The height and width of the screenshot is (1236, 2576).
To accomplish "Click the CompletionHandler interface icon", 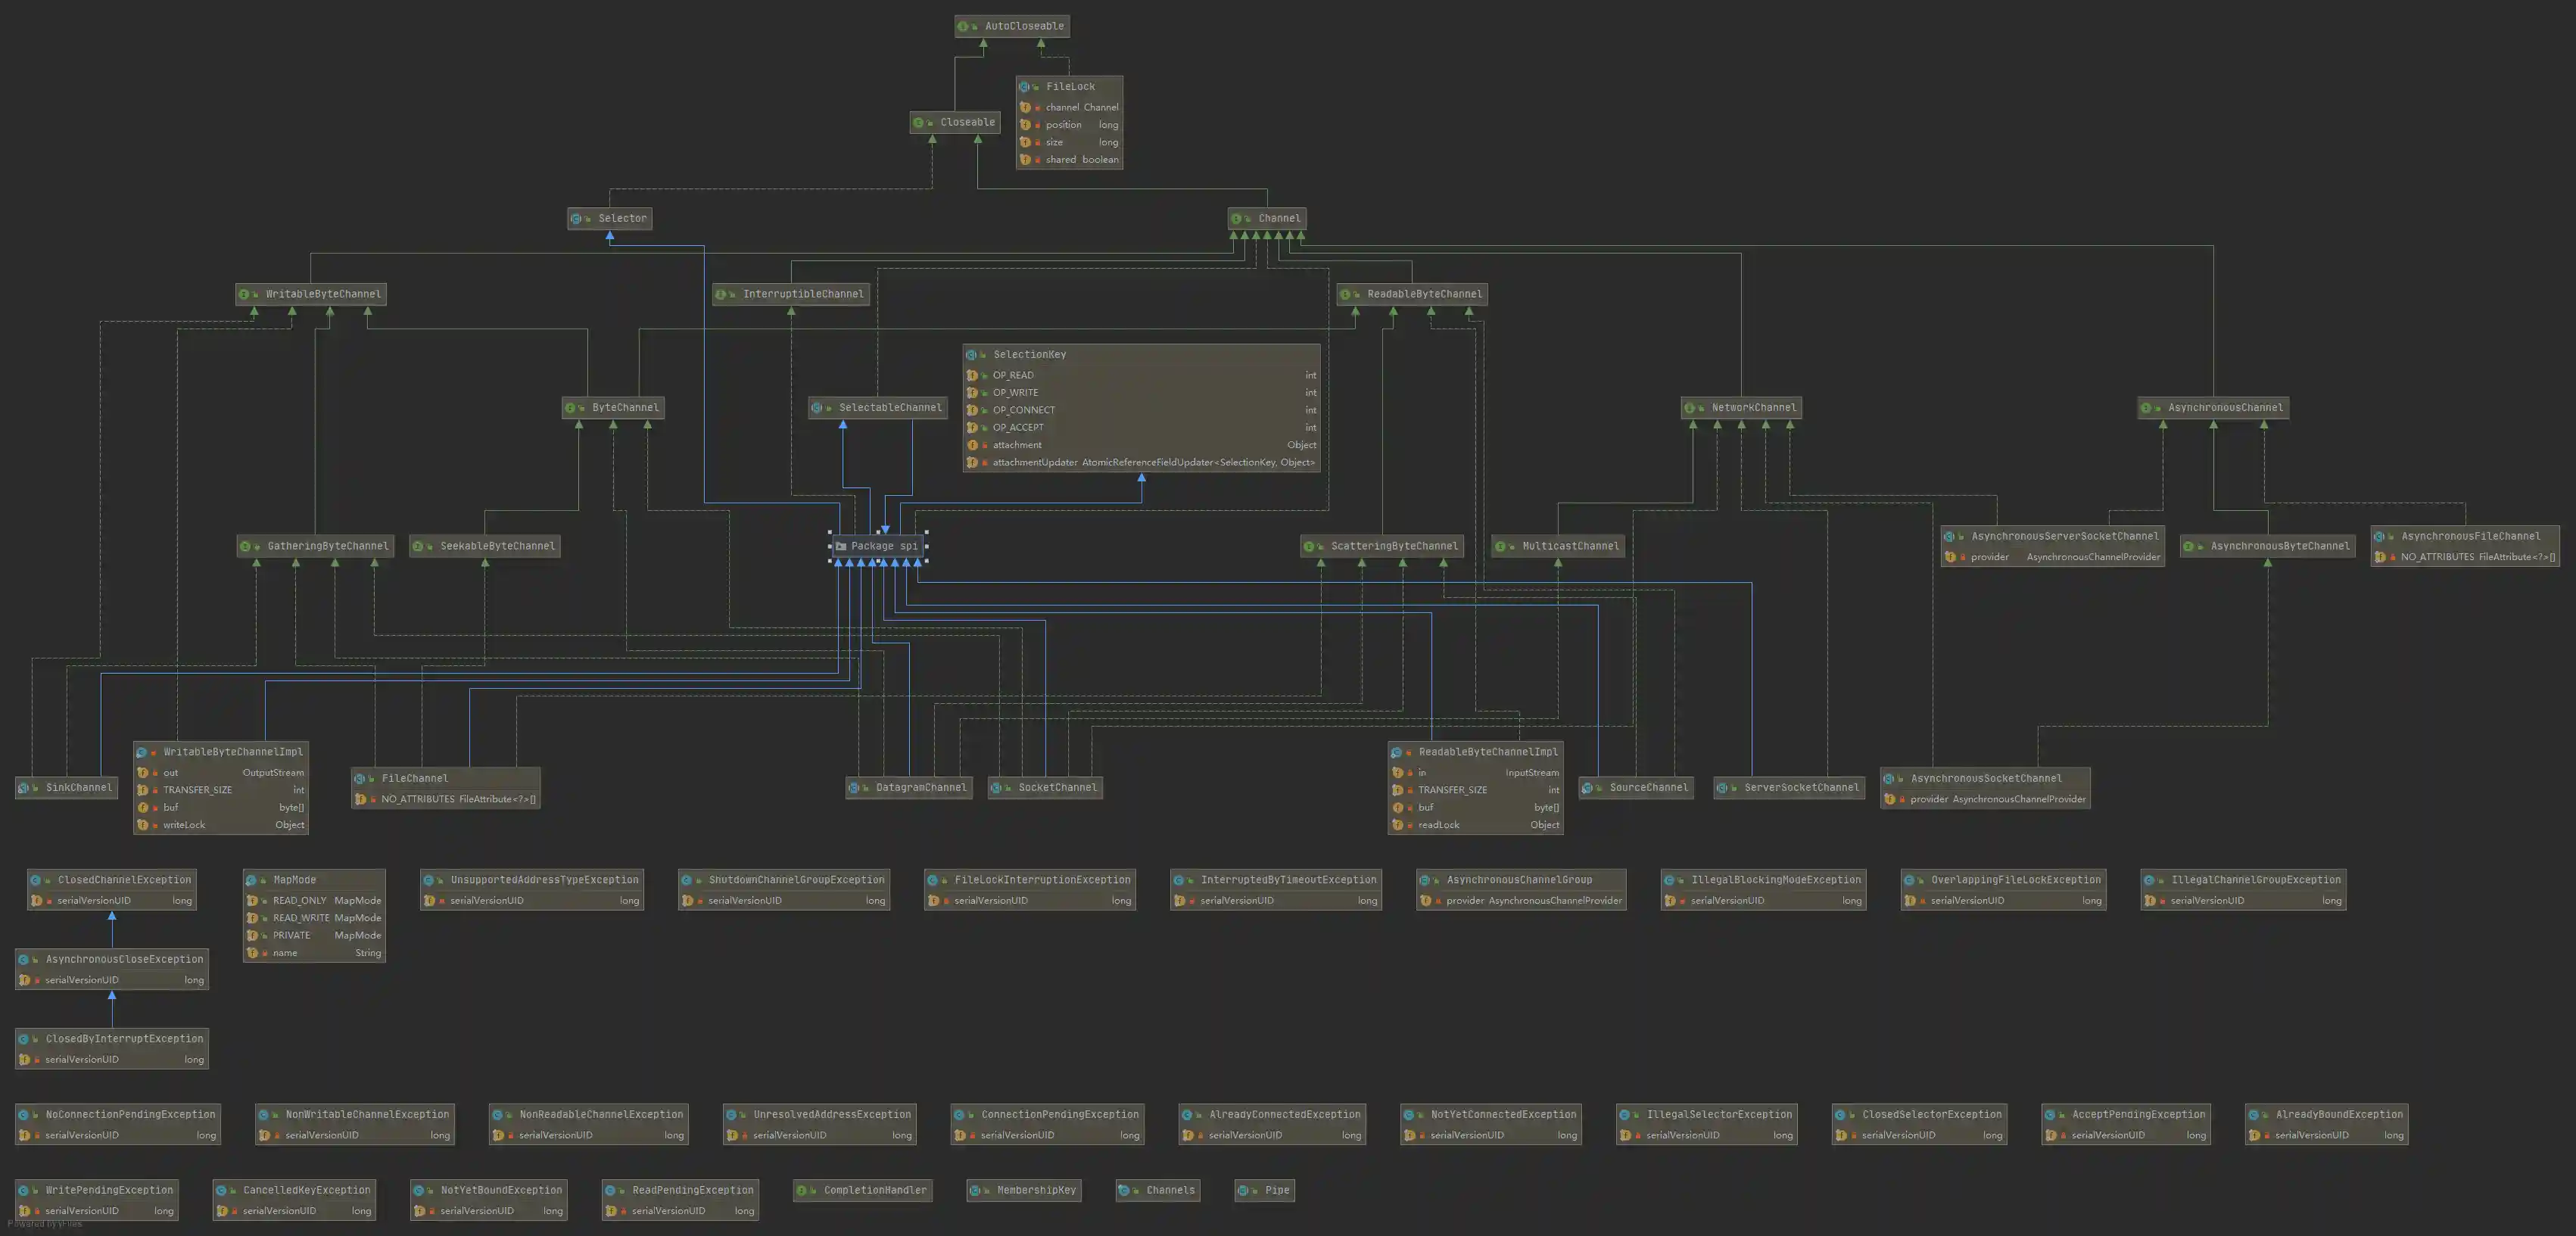I will tap(801, 1190).
